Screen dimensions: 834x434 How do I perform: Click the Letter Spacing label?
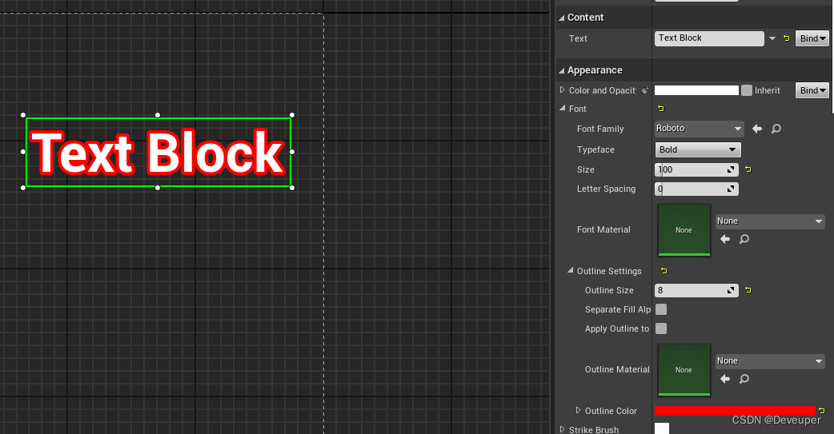coord(606,189)
